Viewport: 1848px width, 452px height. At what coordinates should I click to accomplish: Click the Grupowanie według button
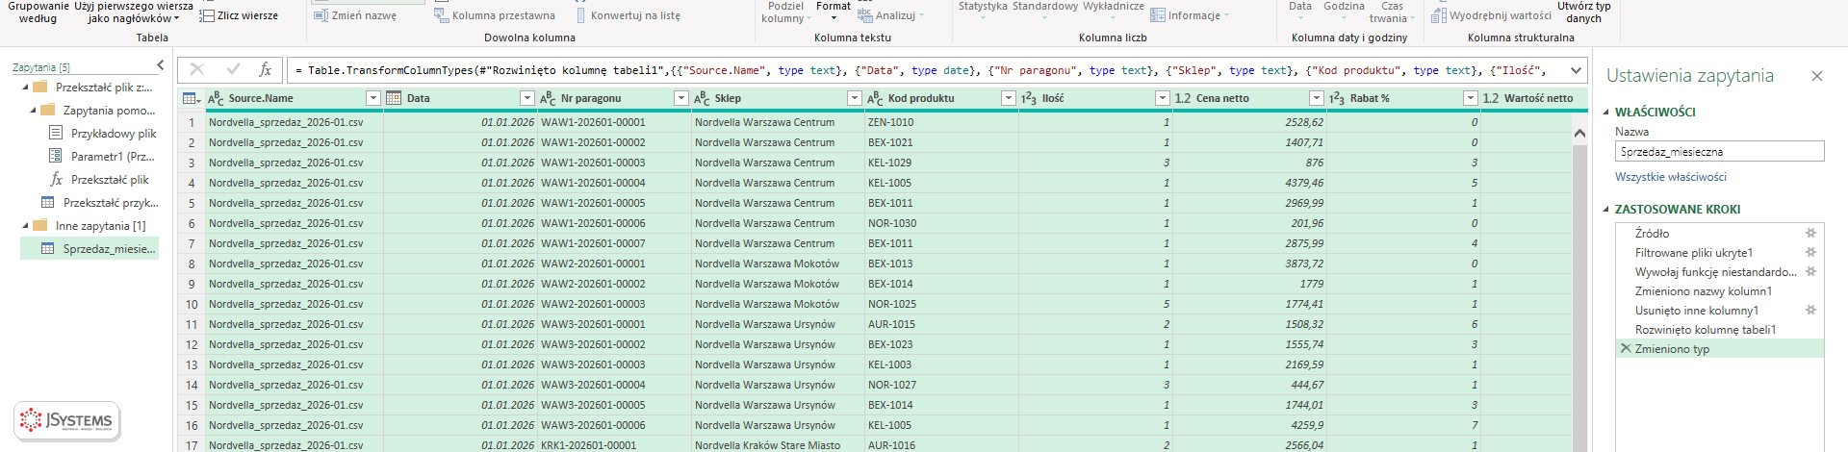[x=38, y=12]
